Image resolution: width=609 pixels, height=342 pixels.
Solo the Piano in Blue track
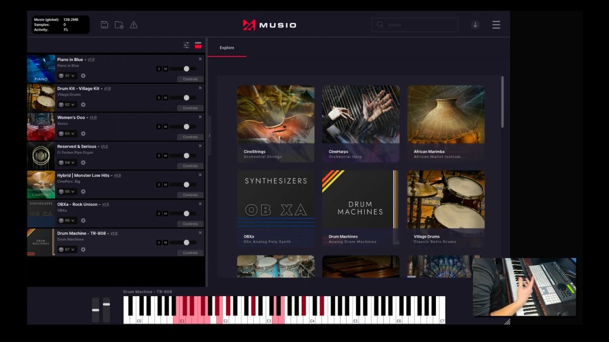point(159,69)
